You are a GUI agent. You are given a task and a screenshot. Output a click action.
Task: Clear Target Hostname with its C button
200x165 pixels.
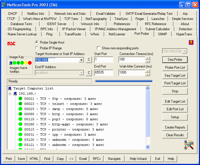[89, 60]
